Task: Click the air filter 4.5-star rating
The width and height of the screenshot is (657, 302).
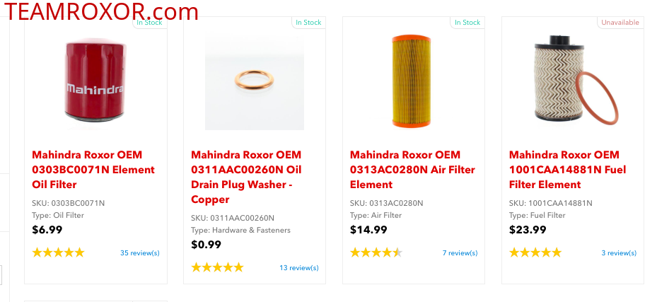Action: pyautogui.click(x=376, y=252)
